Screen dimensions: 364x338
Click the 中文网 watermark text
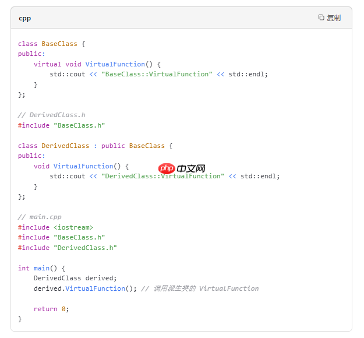tap(191, 168)
